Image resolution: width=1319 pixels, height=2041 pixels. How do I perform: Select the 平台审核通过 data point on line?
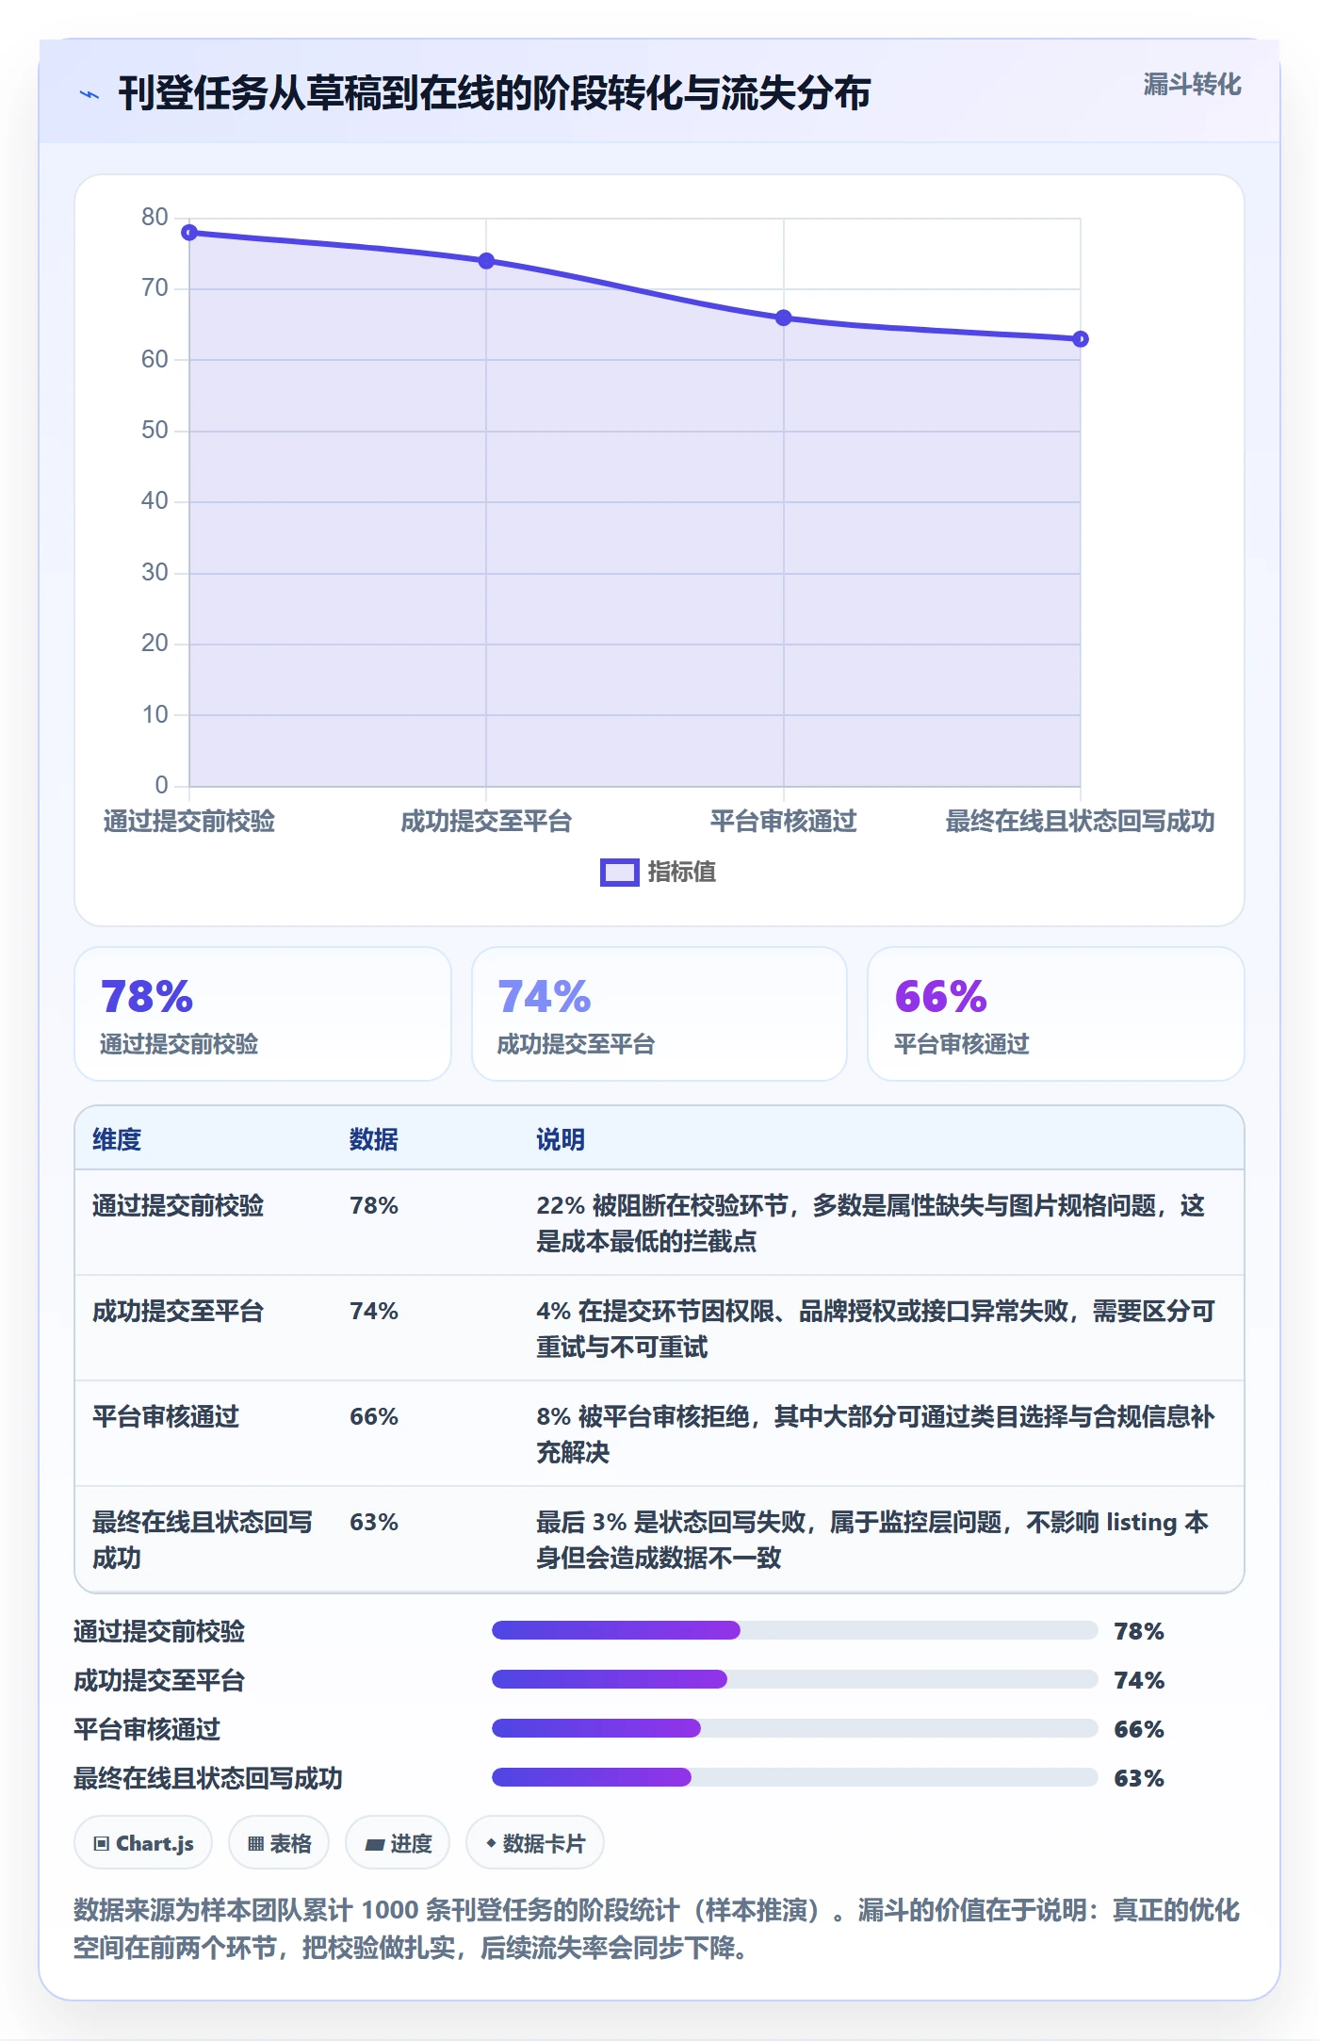[784, 318]
